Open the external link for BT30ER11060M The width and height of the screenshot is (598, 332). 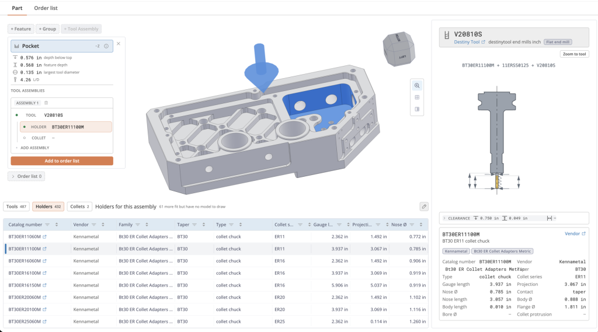(x=44, y=237)
